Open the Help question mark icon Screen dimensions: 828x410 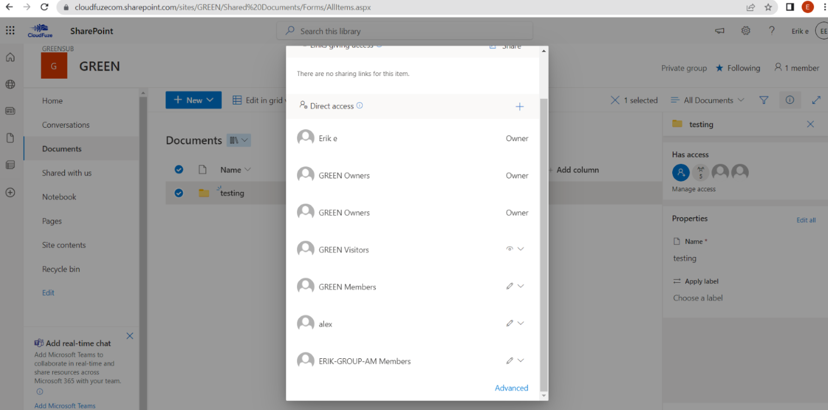click(x=771, y=31)
